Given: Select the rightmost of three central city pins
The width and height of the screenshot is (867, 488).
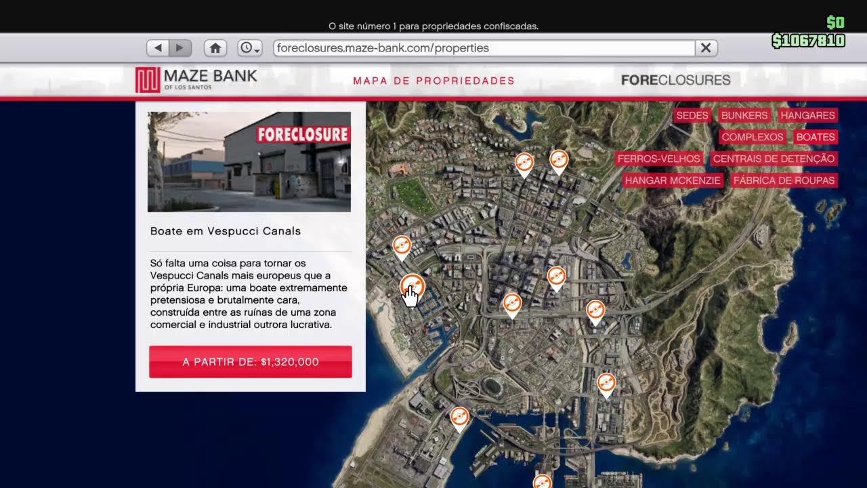Looking at the screenshot, I should coord(595,313).
